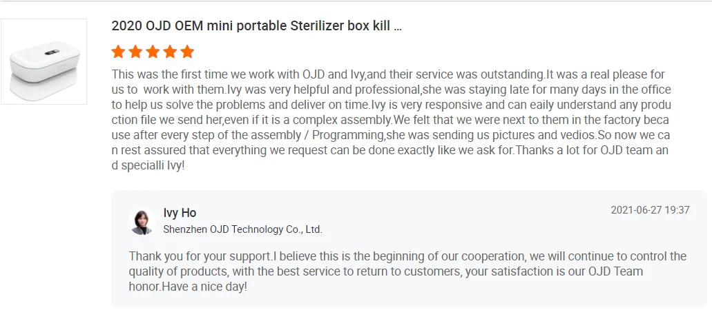Select the third orange rating star
The width and height of the screenshot is (712, 321).
(x=153, y=52)
